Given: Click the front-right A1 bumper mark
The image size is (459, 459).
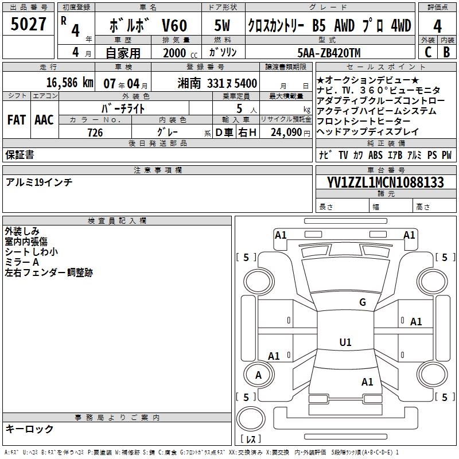Looking at the screenshot, I should [409, 235].
